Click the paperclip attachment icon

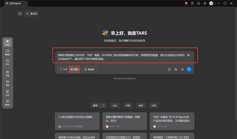coord(176,69)
